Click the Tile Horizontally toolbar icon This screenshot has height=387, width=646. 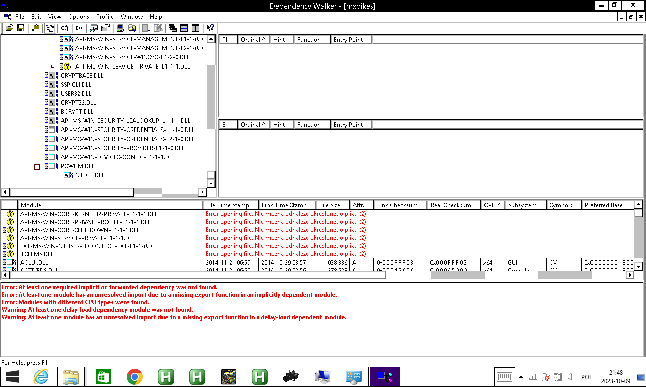[184, 28]
